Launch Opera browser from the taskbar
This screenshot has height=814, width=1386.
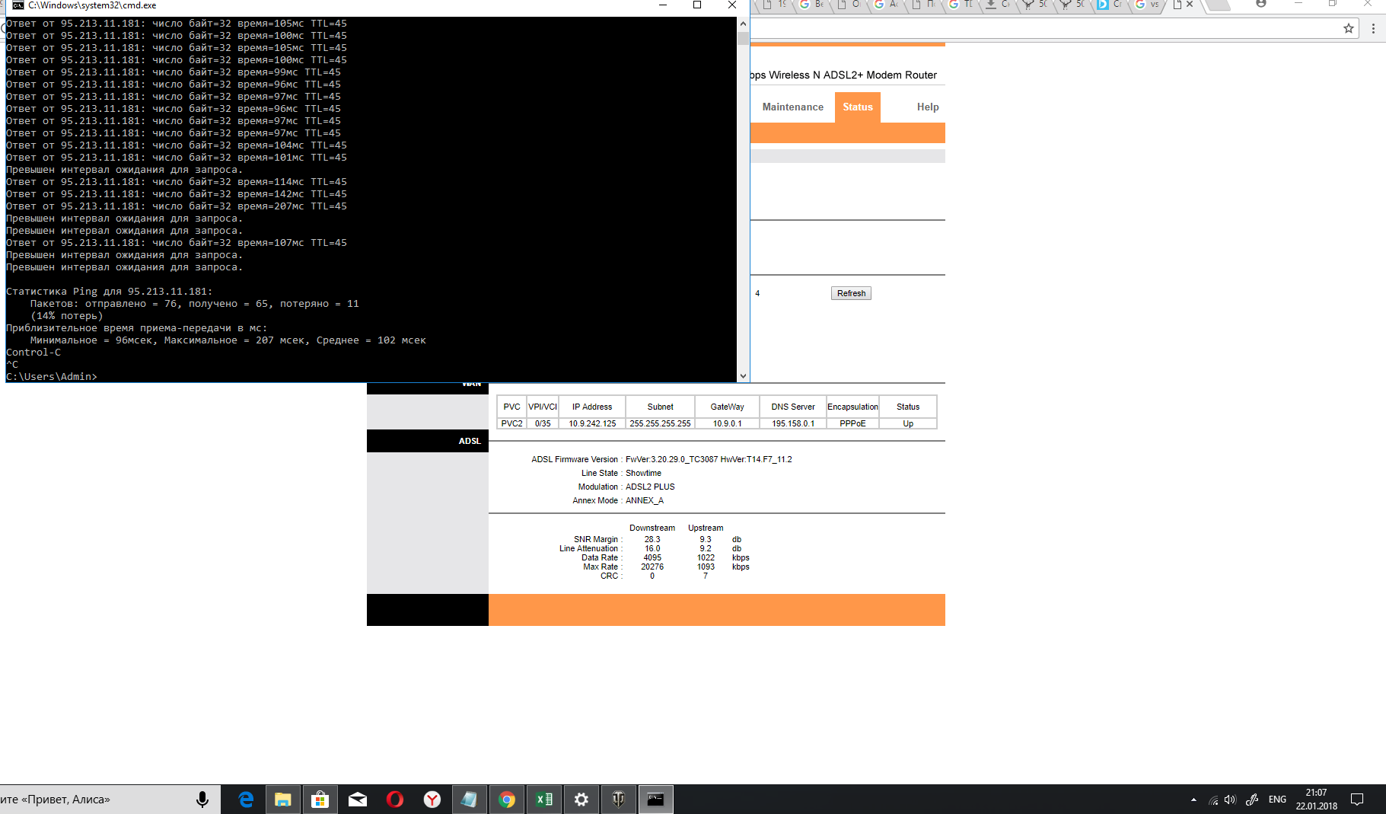(x=395, y=800)
